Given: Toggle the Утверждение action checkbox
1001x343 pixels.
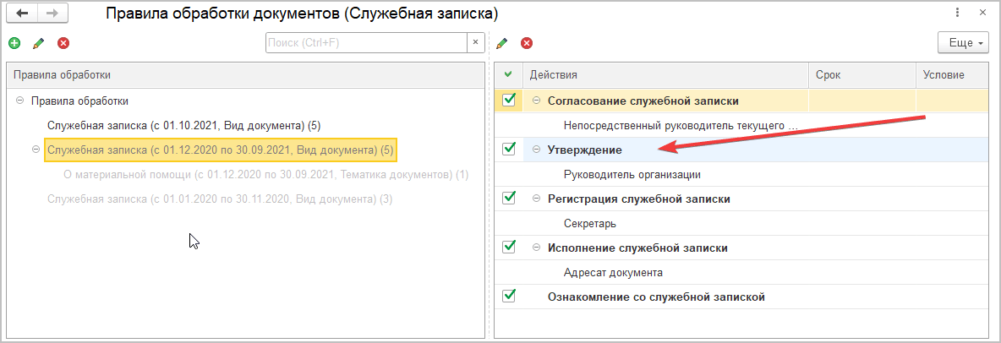Looking at the screenshot, I should (509, 150).
